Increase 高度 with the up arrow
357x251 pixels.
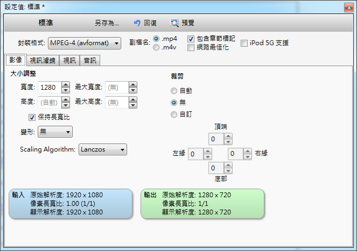(x=66, y=99)
